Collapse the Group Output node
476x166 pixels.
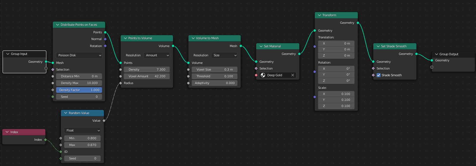click(436, 54)
